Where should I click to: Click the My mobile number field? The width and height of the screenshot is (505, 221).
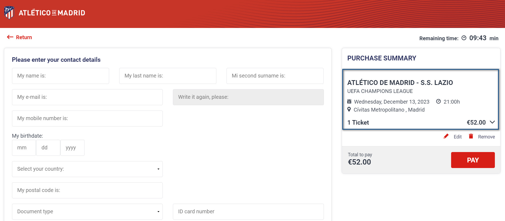(x=87, y=118)
